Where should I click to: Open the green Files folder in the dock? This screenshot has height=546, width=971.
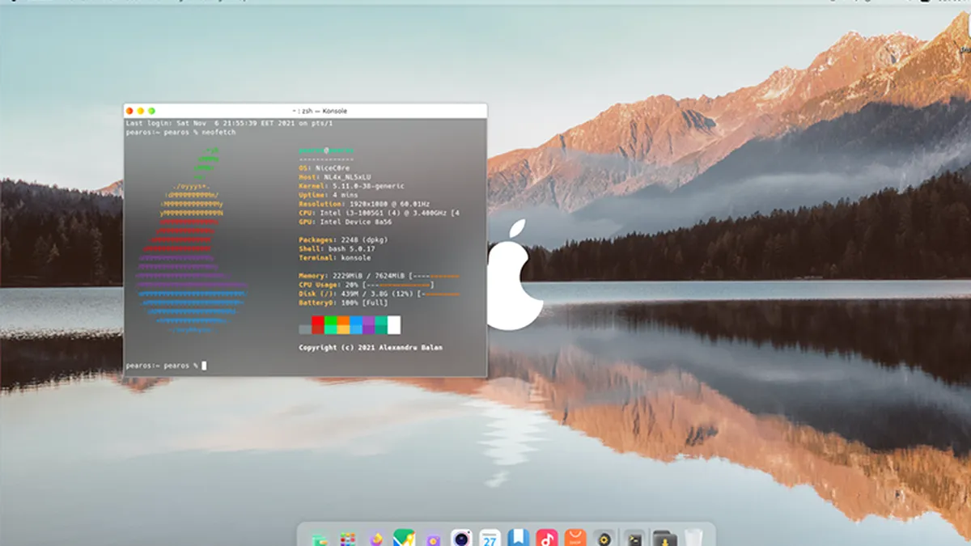tap(320, 539)
